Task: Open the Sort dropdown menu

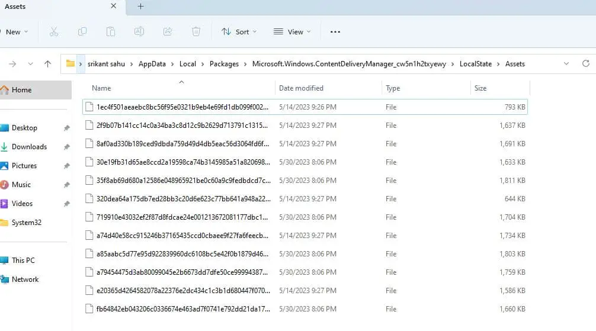Action: (x=239, y=32)
